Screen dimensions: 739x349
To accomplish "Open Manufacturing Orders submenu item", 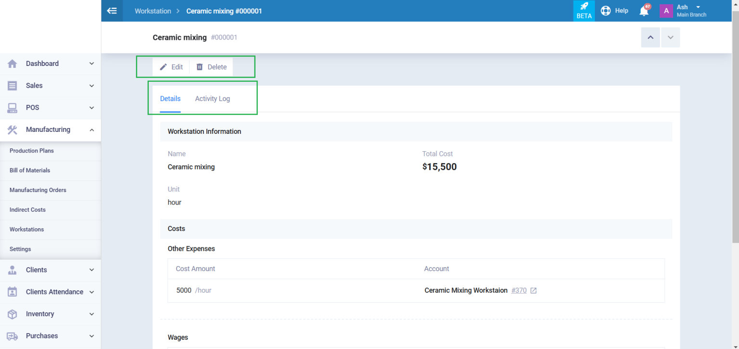I will tap(51, 190).
